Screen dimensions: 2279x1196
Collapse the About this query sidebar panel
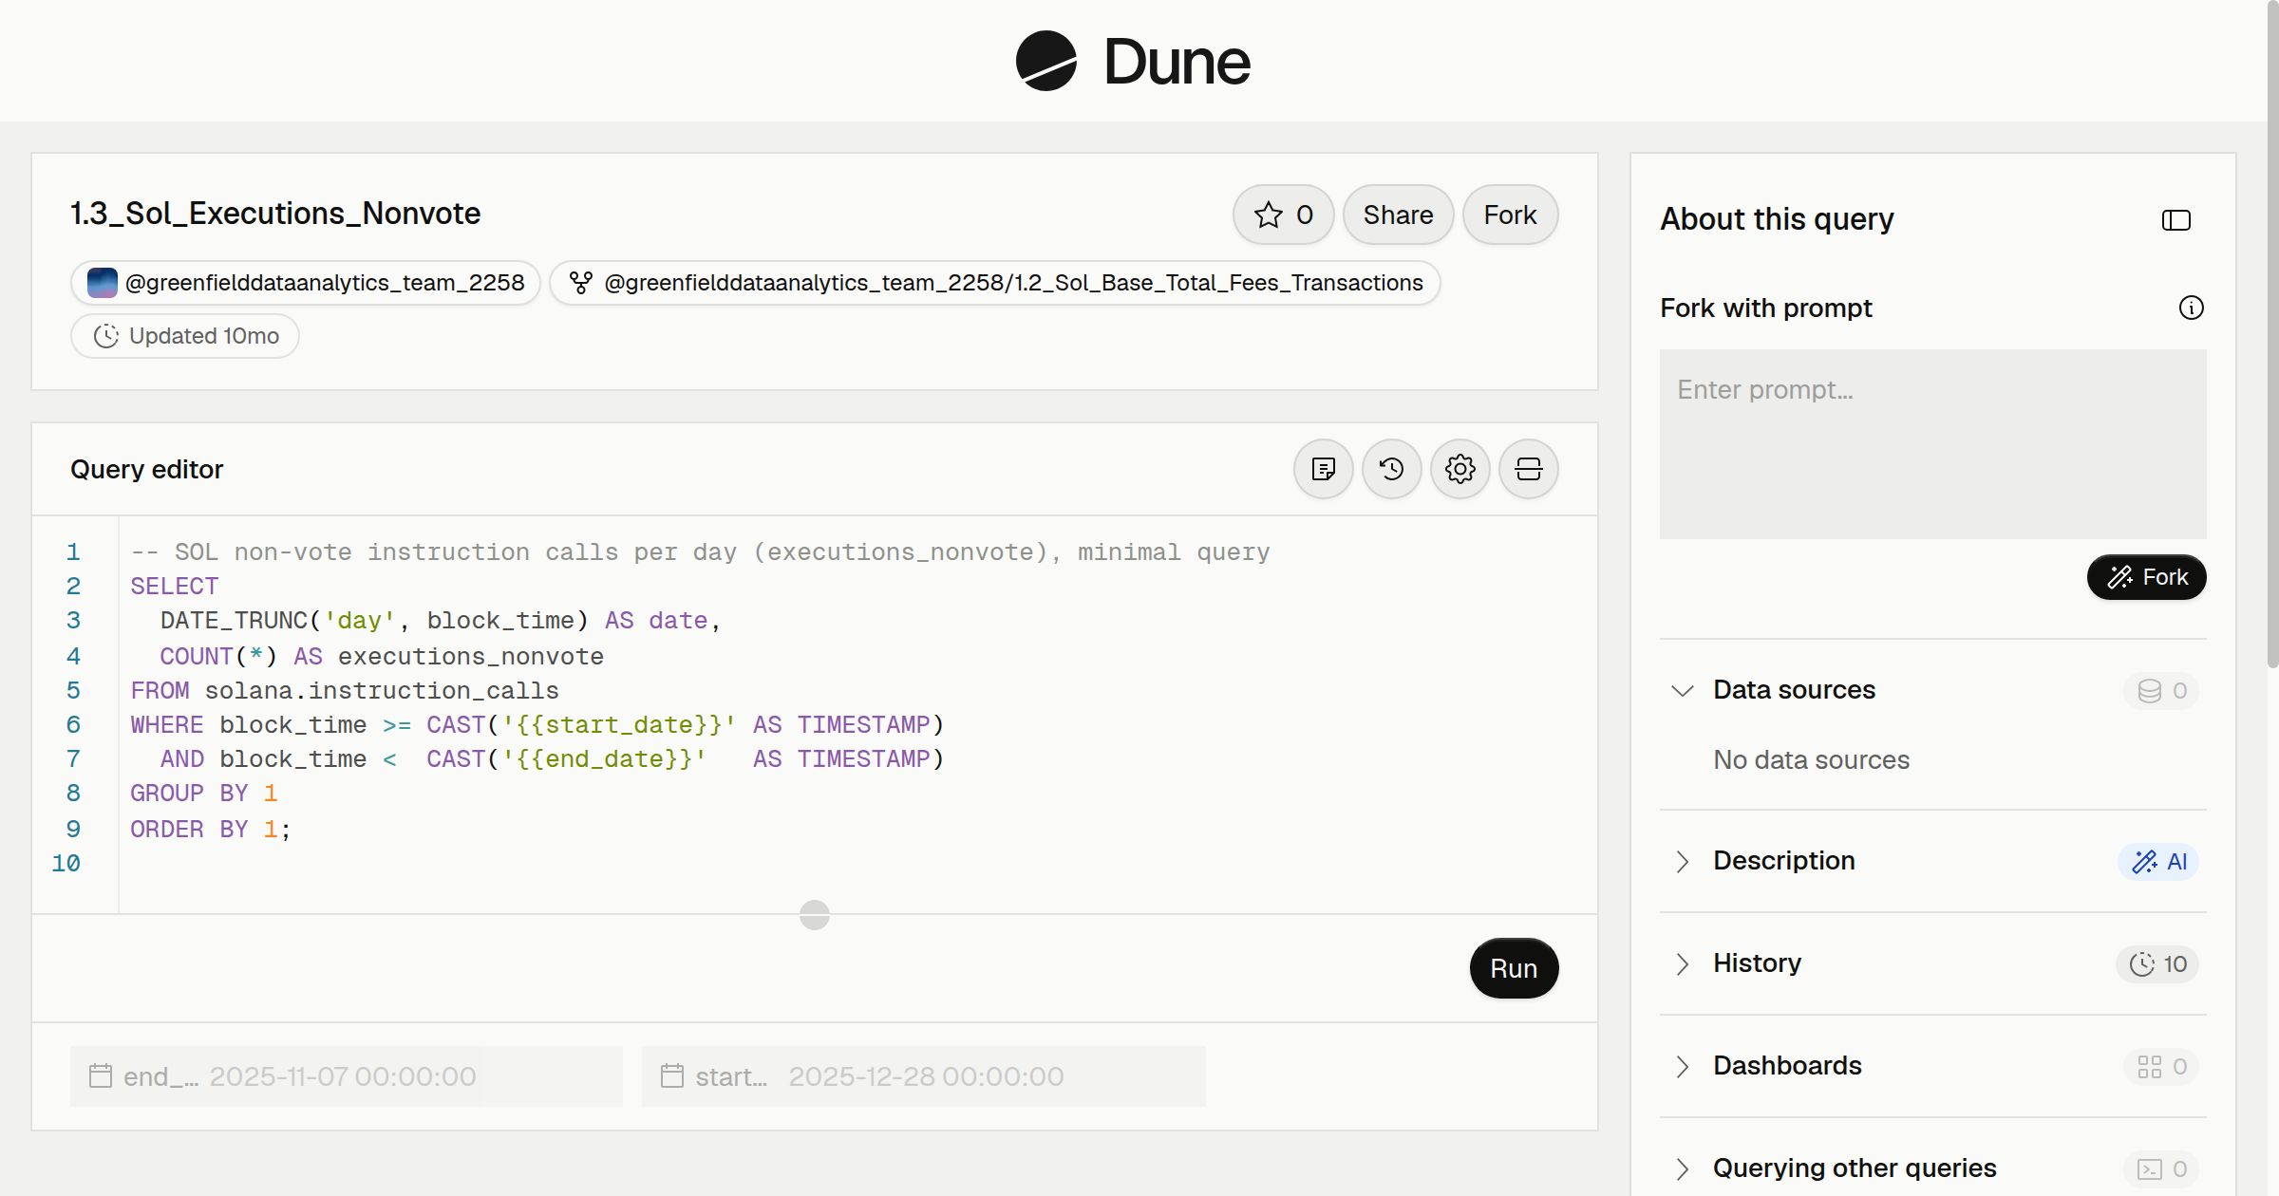(x=2176, y=220)
